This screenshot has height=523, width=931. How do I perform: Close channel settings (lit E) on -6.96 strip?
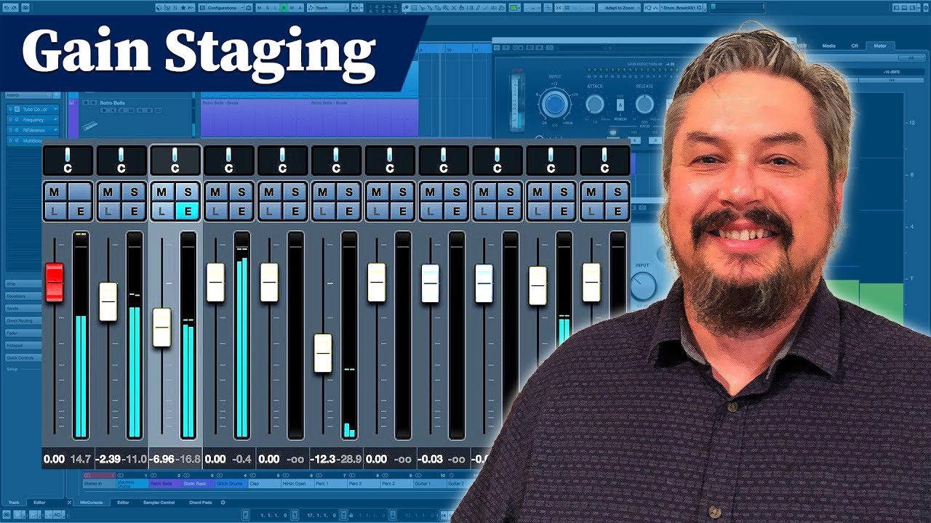pyautogui.click(x=187, y=211)
